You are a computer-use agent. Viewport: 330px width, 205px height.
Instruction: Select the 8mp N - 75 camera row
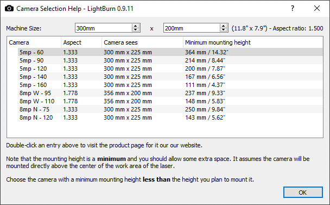(170, 109)
